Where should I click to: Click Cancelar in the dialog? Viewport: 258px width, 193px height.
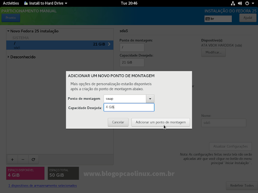[118, 122]
